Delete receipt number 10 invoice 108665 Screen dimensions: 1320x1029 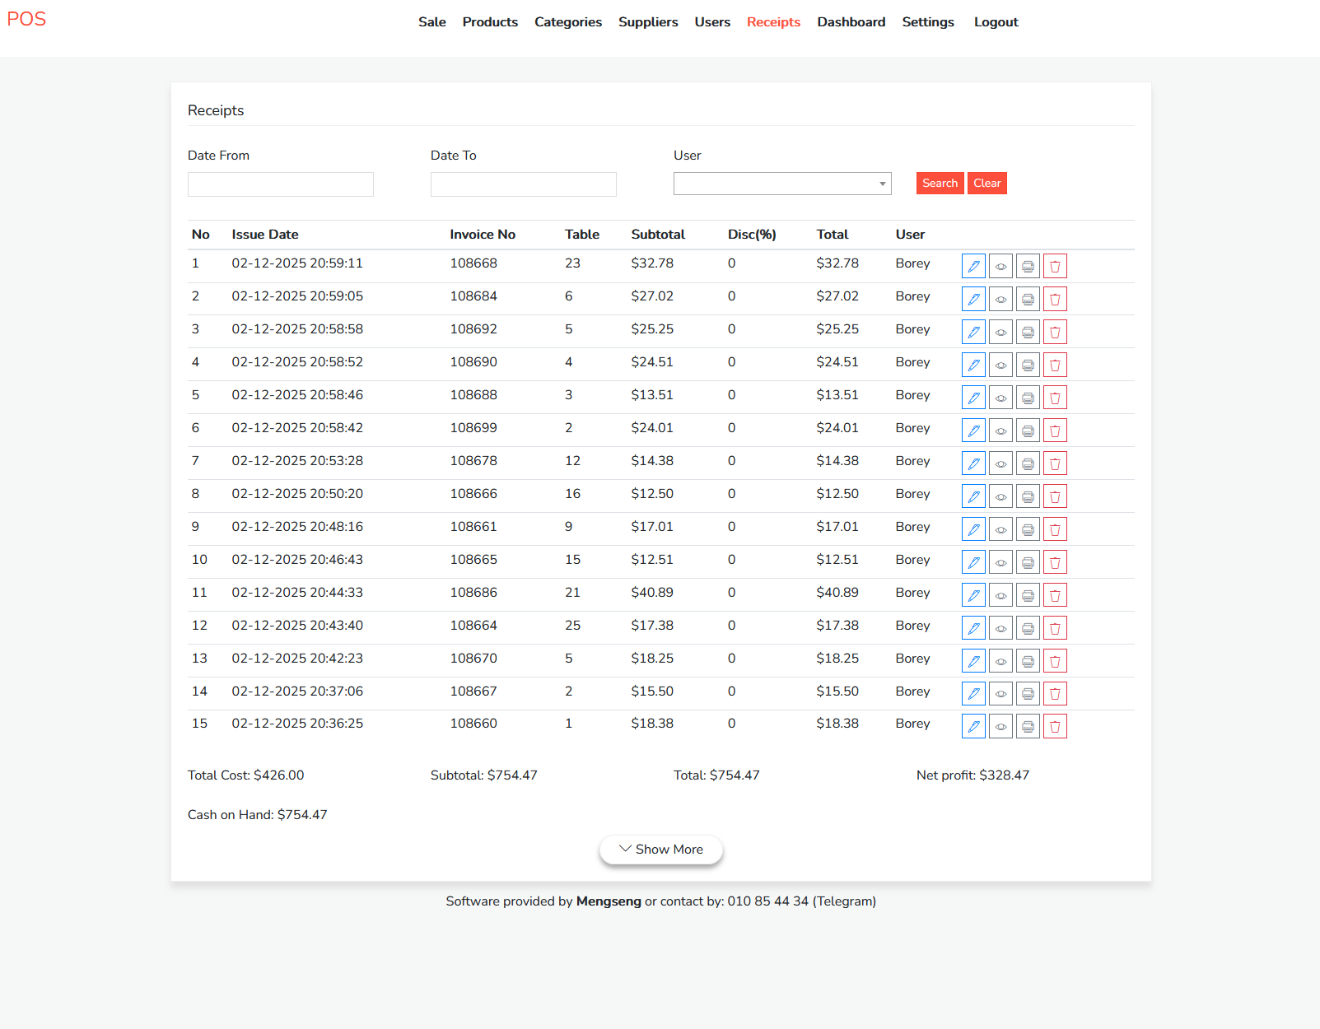pyautogui.click(x=1055, y=562)
